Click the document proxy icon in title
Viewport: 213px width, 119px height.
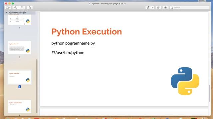point(90,4)
